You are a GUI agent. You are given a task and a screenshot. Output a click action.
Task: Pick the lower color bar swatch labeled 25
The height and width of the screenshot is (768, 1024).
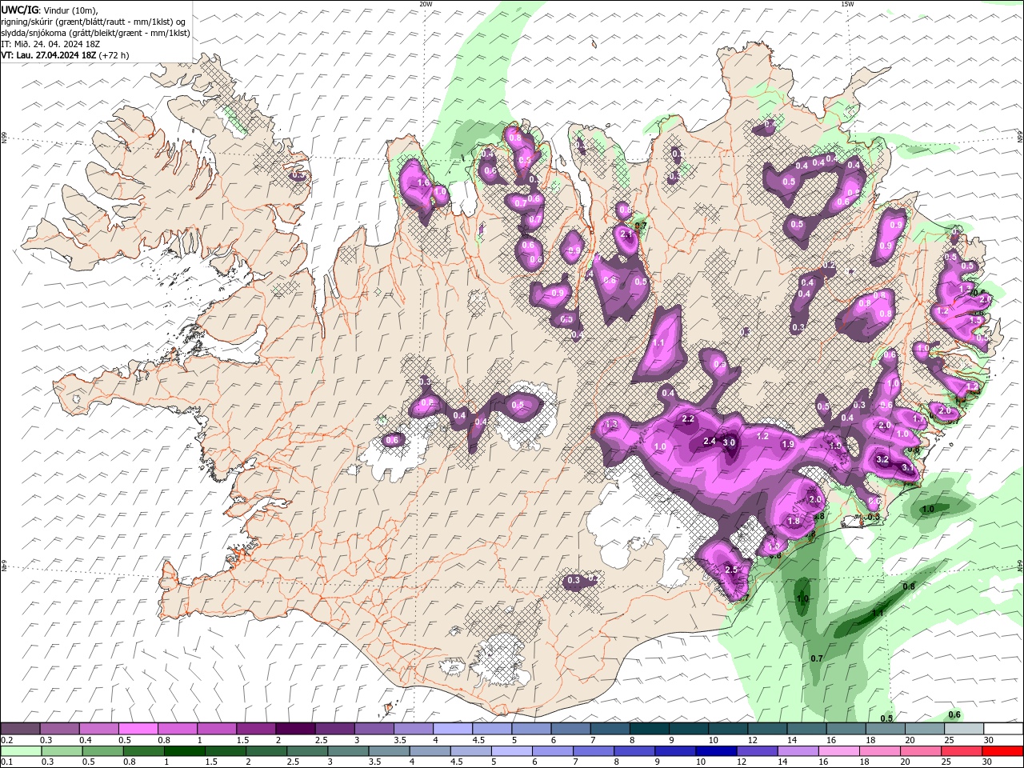point(962,751)
